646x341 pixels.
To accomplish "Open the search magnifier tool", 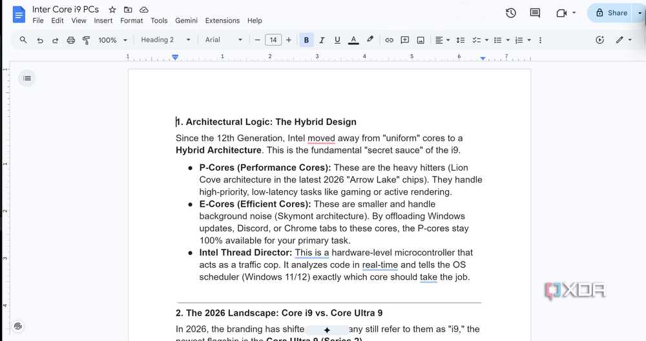I will (23, 40).
